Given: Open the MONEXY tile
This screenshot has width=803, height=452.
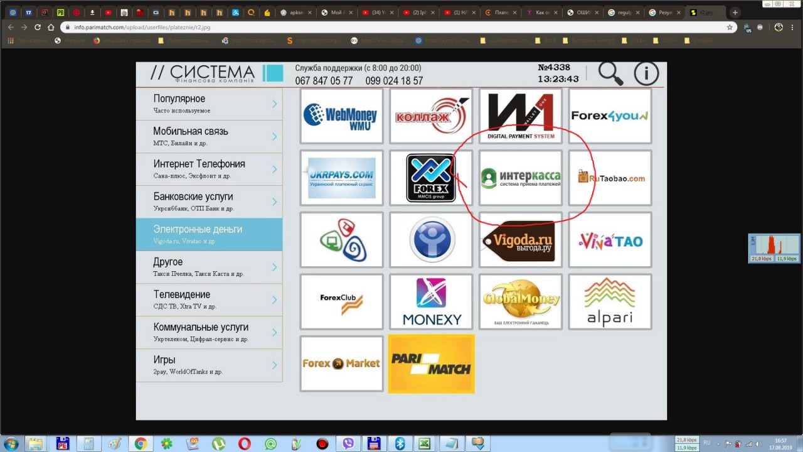Looking at the screenshot, I should (431, 301).
